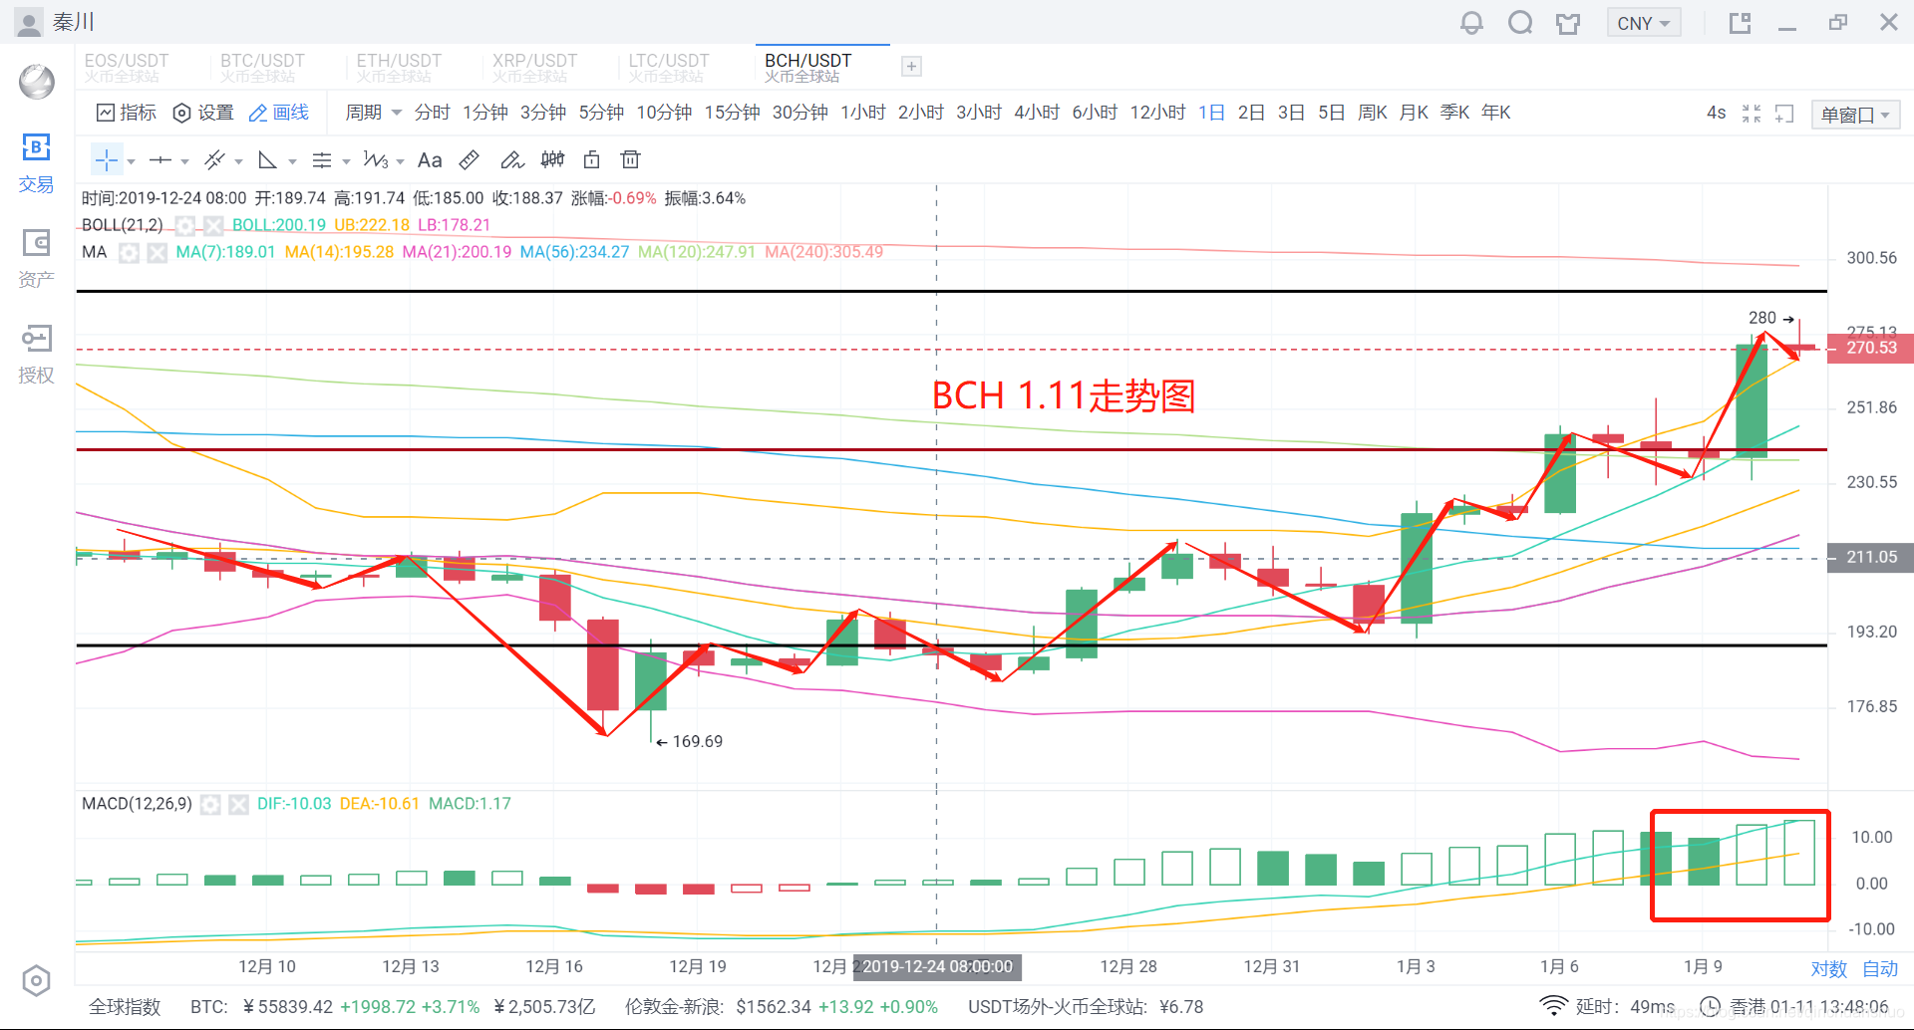
Task: Select the ruler measure tool
Action: (x=470, y=160)
